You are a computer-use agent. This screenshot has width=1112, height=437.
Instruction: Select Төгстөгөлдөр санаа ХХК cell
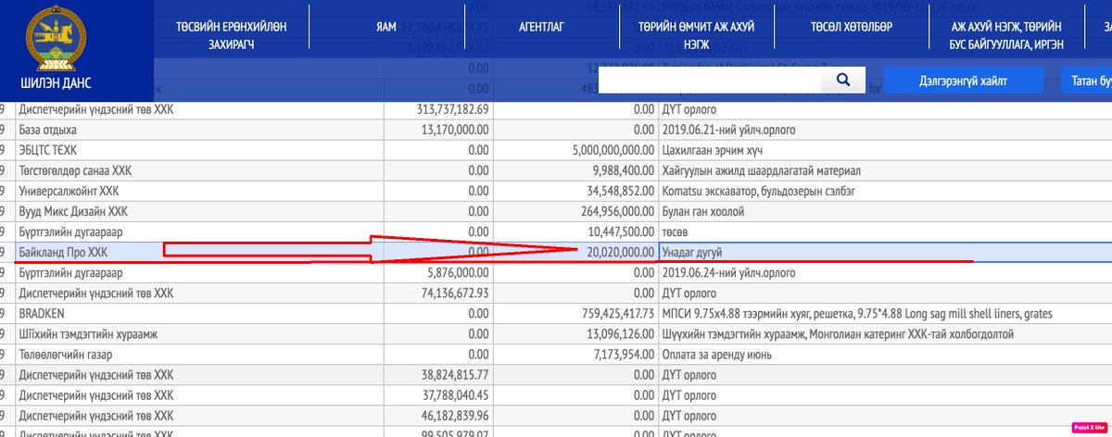tap(199, 170)
